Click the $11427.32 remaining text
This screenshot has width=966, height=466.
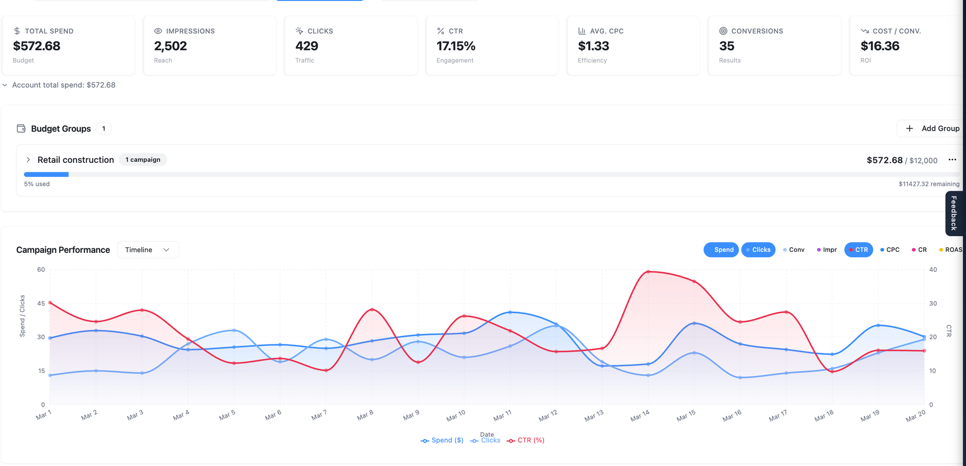pos(929,184)
